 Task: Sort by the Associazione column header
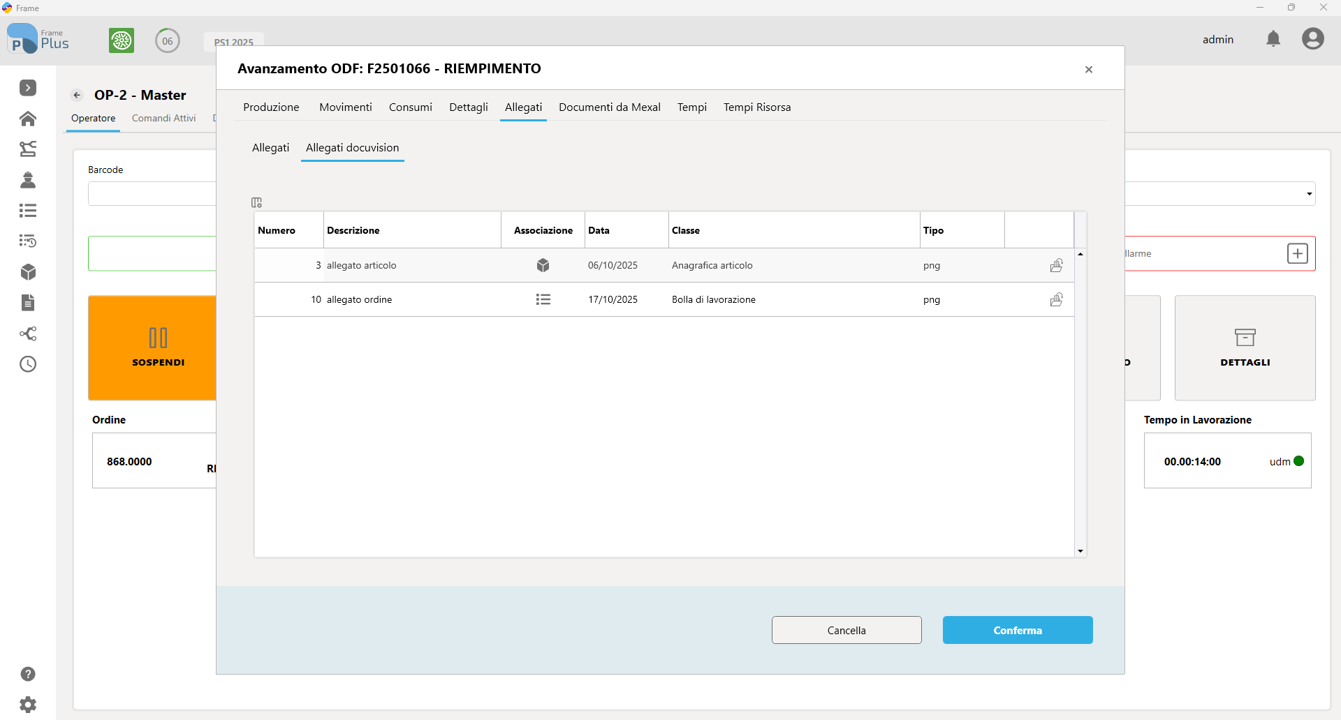543,230
